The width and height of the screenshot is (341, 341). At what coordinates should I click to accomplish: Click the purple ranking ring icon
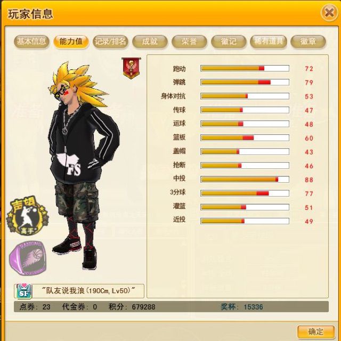click(28, 258)
